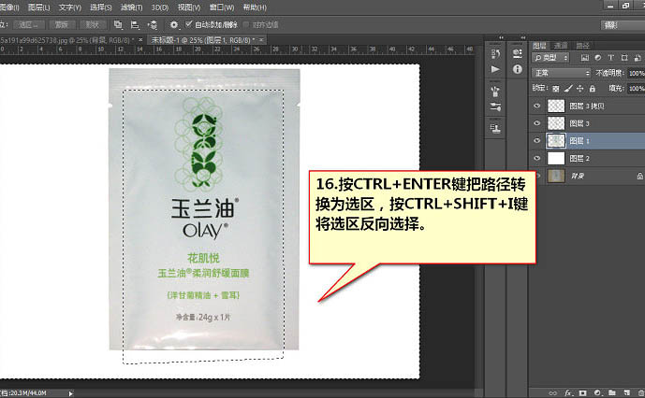Viewport: 645px width, 398px height.
Task: Filter layers by smart object type
Action: pos(638,58)
